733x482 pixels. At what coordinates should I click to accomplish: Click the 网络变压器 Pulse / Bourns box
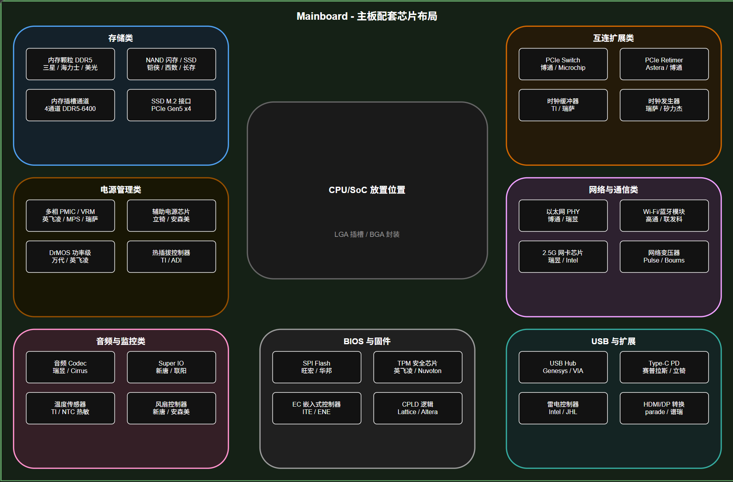664,257
